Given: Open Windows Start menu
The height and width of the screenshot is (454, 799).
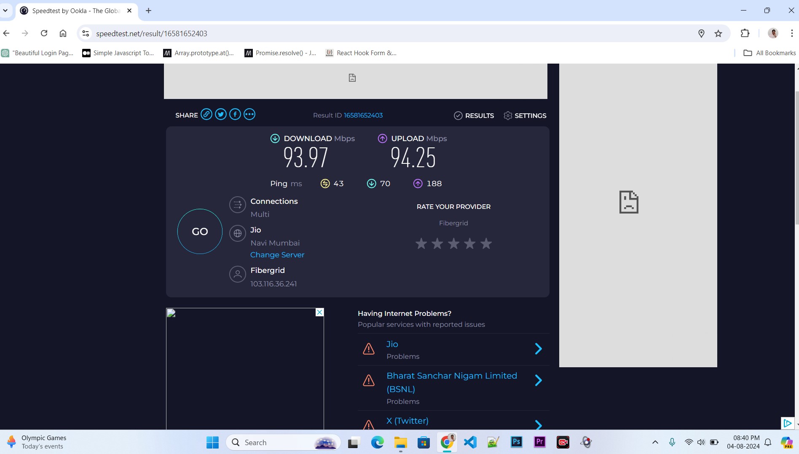Looking at the screenshot, I should click(x=212, y=442).
